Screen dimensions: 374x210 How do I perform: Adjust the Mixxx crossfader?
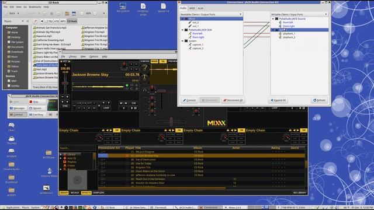click(171, 122)
